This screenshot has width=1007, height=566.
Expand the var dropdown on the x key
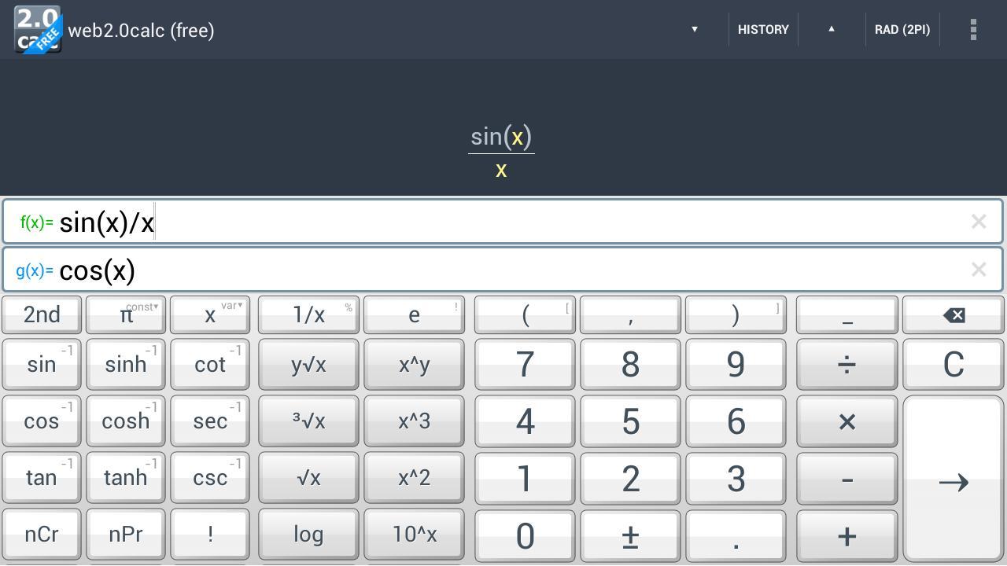(x=233, y=305)
